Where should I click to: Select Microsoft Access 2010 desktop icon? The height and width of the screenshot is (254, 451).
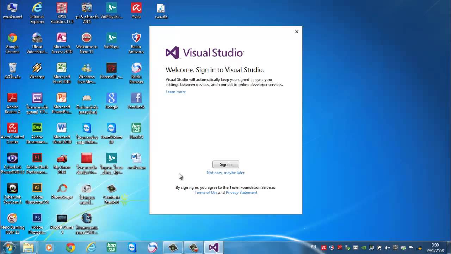(62, 43)
